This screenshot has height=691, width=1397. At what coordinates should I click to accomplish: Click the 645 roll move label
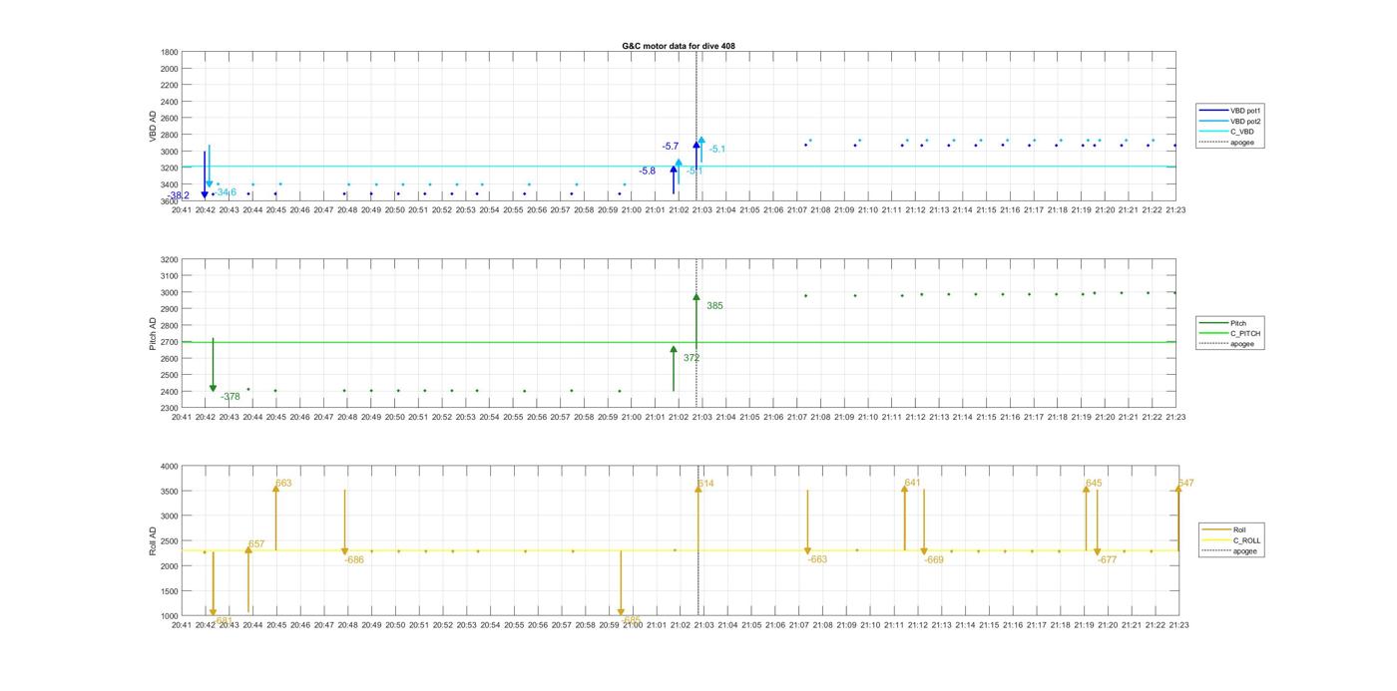[x=1094, y=484]
